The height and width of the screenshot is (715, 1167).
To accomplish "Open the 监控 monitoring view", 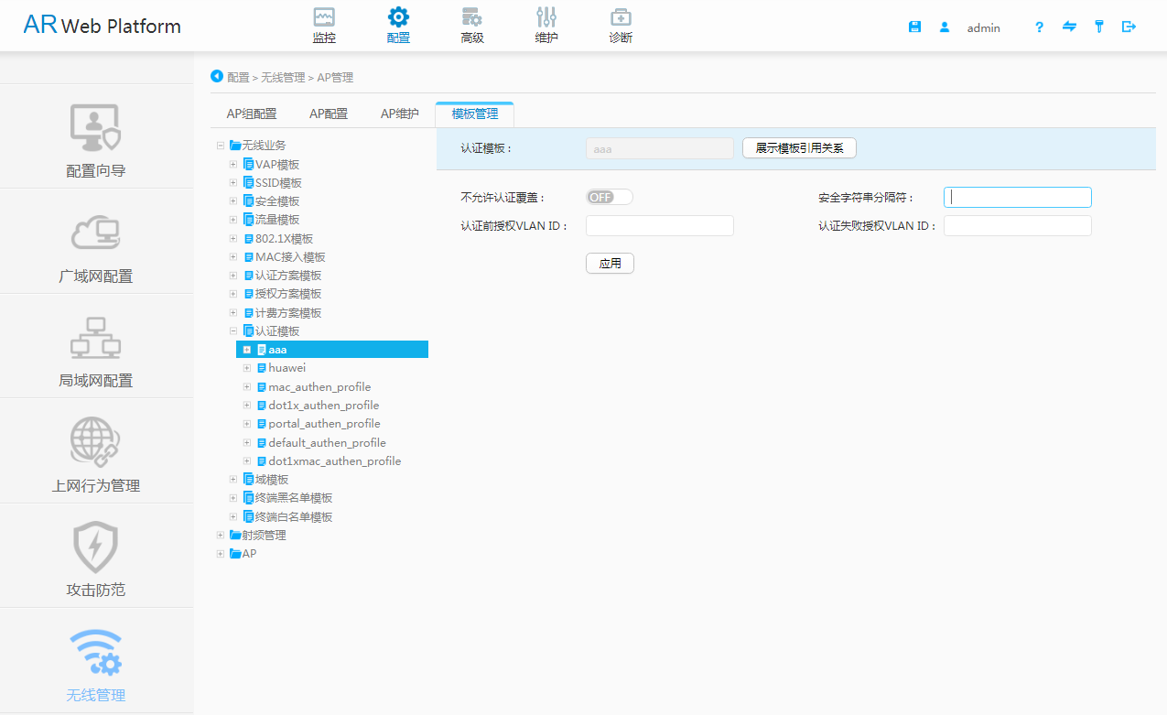I will [323, 24].
